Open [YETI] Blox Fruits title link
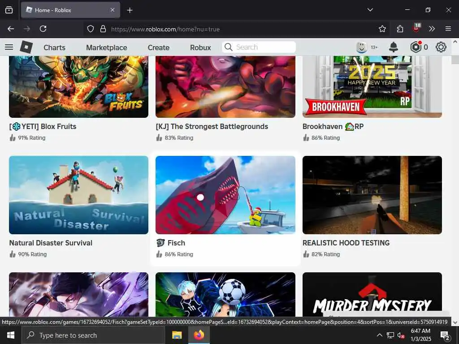The image size is (459, 344). point(43,126)
